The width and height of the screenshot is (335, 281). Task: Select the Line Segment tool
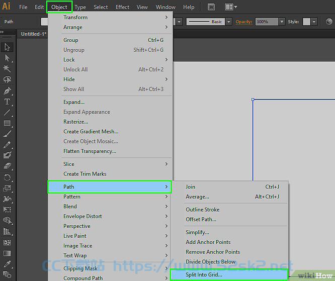tap(7, 112)
